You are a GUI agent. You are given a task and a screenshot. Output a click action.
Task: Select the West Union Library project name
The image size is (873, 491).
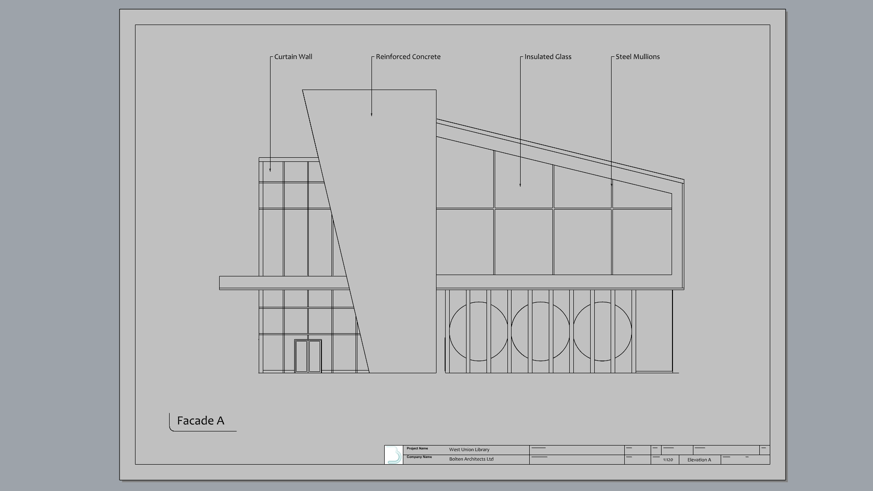click(469, 450)
